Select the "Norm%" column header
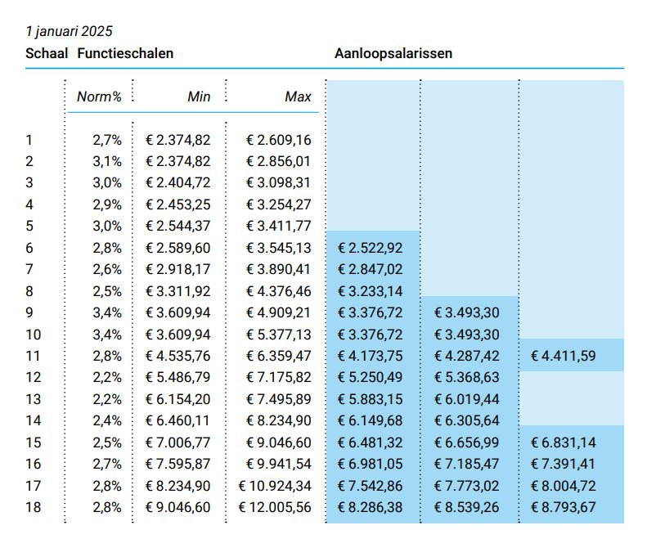This screenshot has height=548, width=647. 99,97
